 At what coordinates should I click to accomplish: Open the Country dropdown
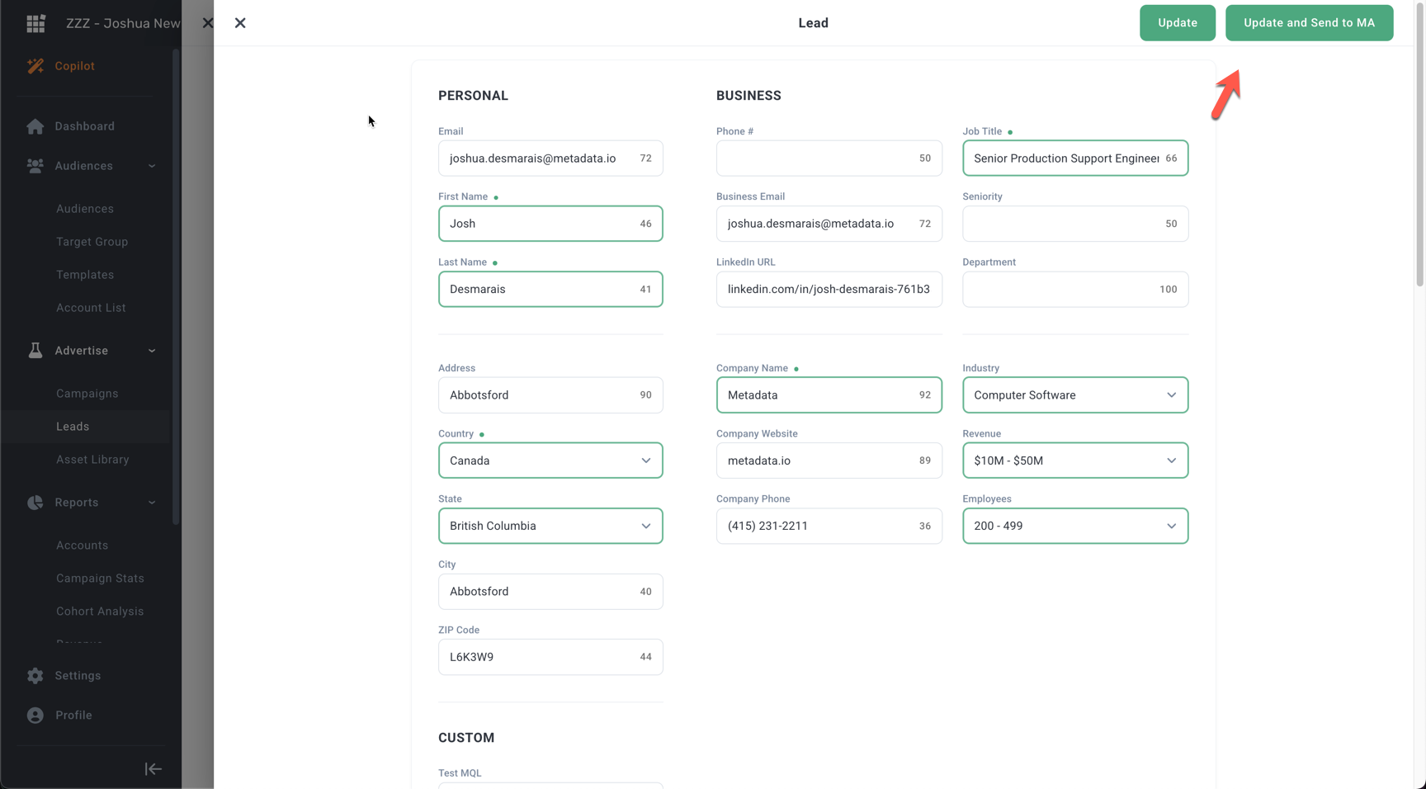click(550, 461)
